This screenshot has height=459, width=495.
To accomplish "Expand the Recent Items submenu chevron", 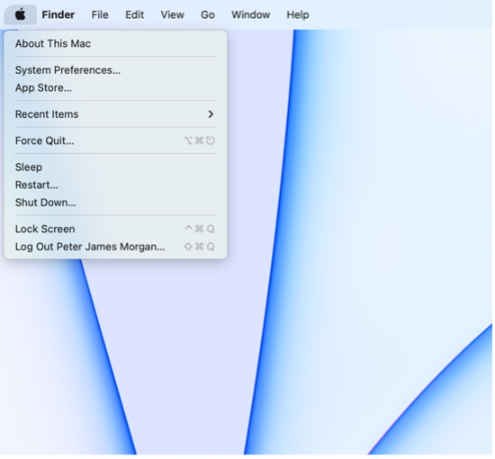I will click(211, 114).
